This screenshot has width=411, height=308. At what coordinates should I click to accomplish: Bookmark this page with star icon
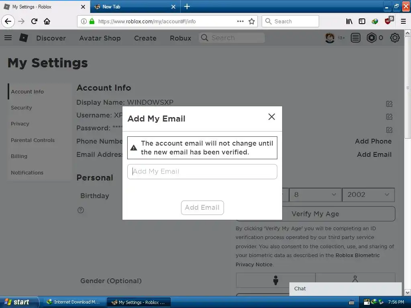[x=252, y=21]
